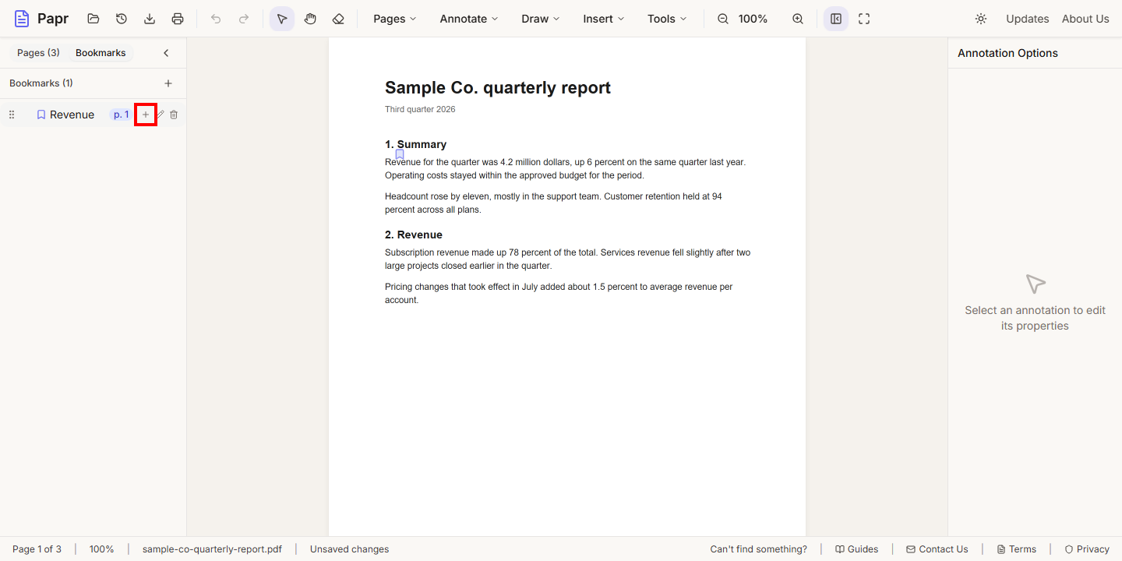Collapse the sidebar with the chevron

coord(166,53)
